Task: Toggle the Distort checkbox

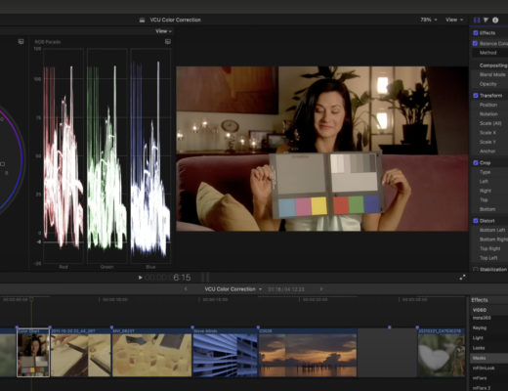Action: click(x=476, y=221)
